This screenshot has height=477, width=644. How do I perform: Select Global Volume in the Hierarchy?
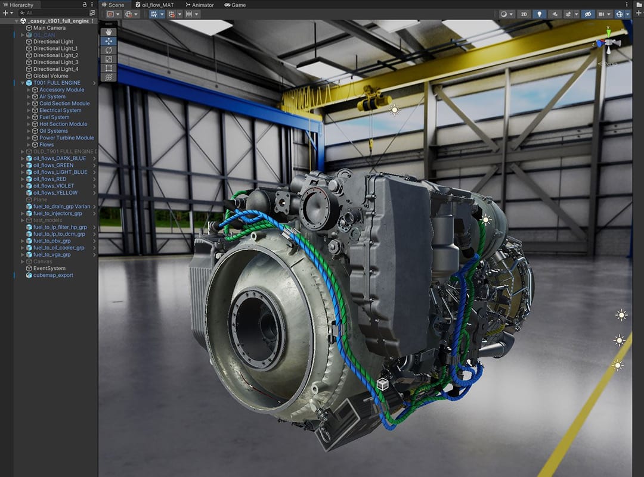coord(51,76)
